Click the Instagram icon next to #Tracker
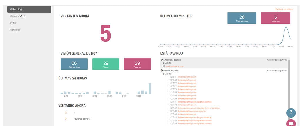This screenshot has width=300, height=126. (24, 16)
